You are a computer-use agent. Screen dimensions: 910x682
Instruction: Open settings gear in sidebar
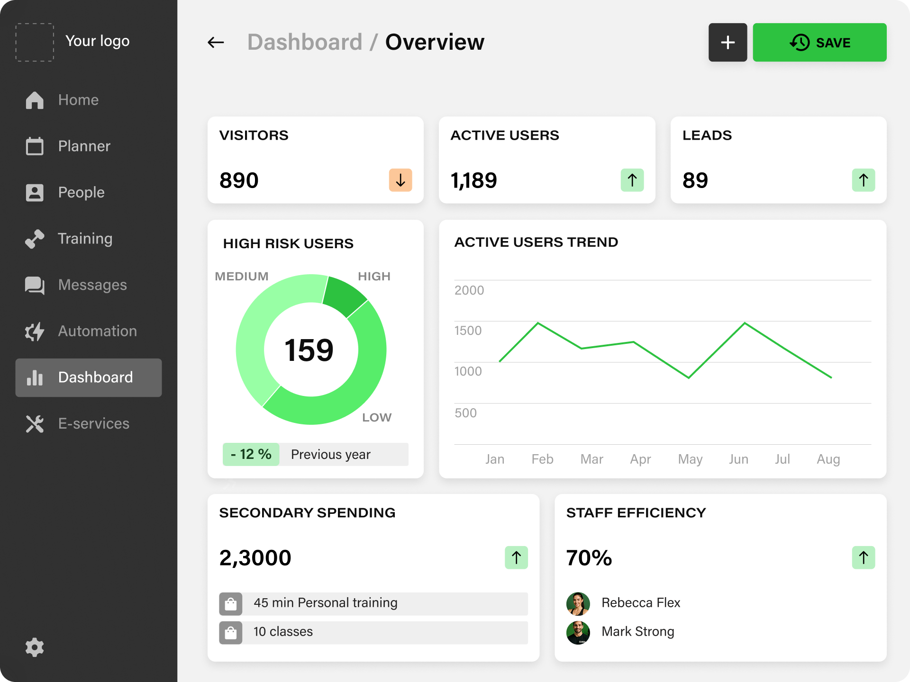pos(35,647)
